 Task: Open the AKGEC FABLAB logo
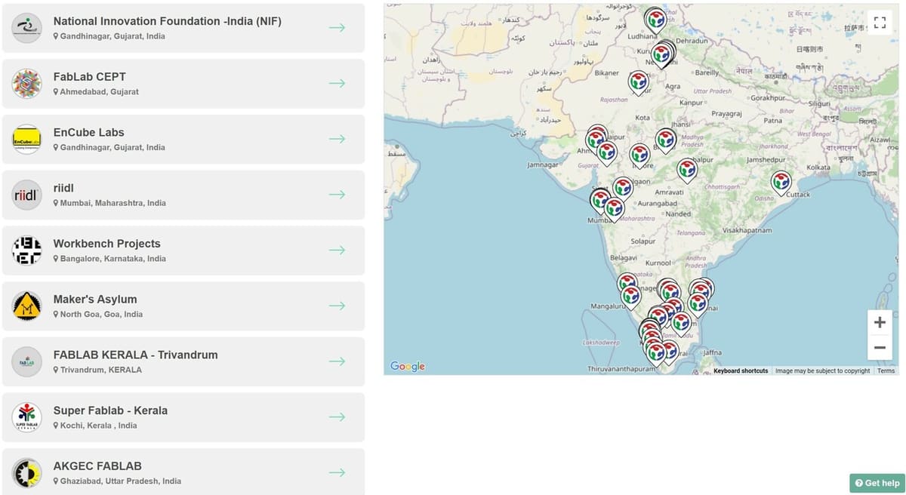point(26,472)
